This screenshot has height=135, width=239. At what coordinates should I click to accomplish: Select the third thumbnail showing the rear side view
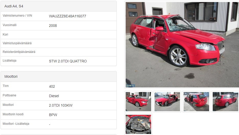click(196, 102)
